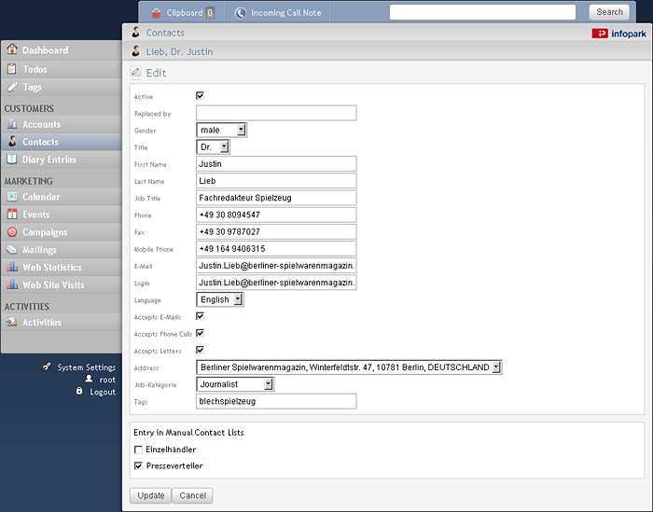
Task: Open the Job-Kategorie dropdown
Action: [235, 384]
